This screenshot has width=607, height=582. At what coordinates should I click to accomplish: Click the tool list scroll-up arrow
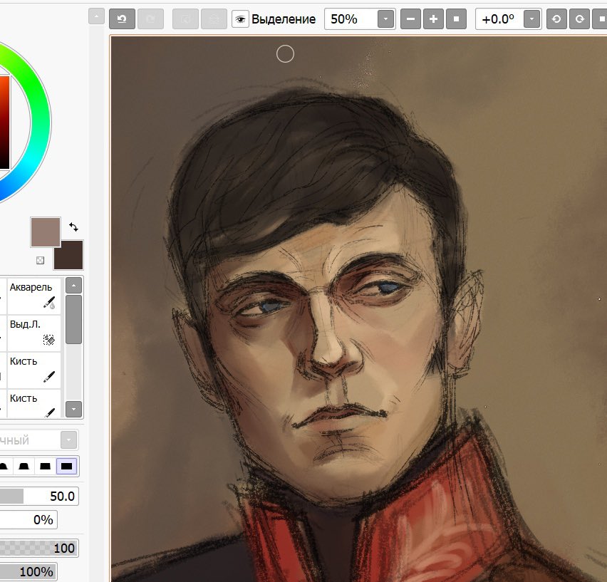(x=73, y=286)
